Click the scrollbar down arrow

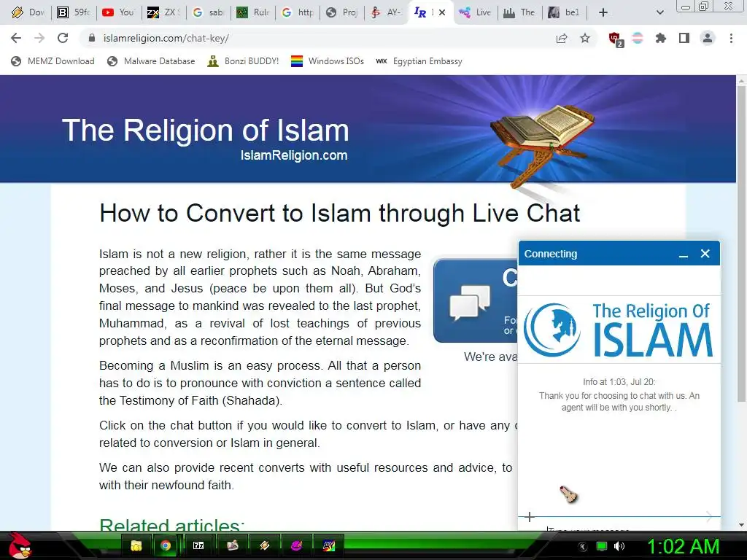pyautogui.click(x=741, y=525)
